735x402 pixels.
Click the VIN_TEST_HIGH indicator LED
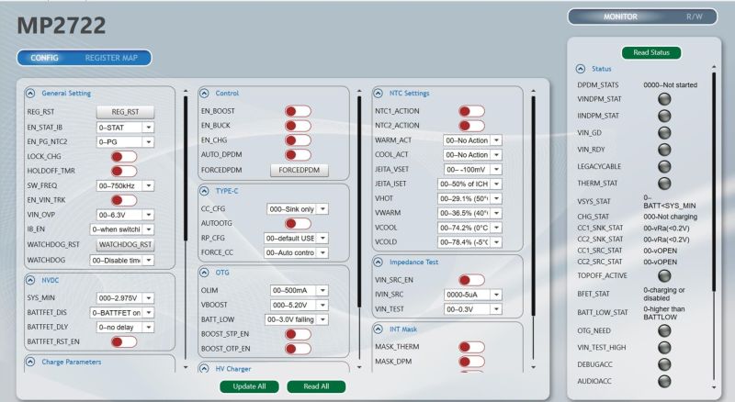coord(664,348)
